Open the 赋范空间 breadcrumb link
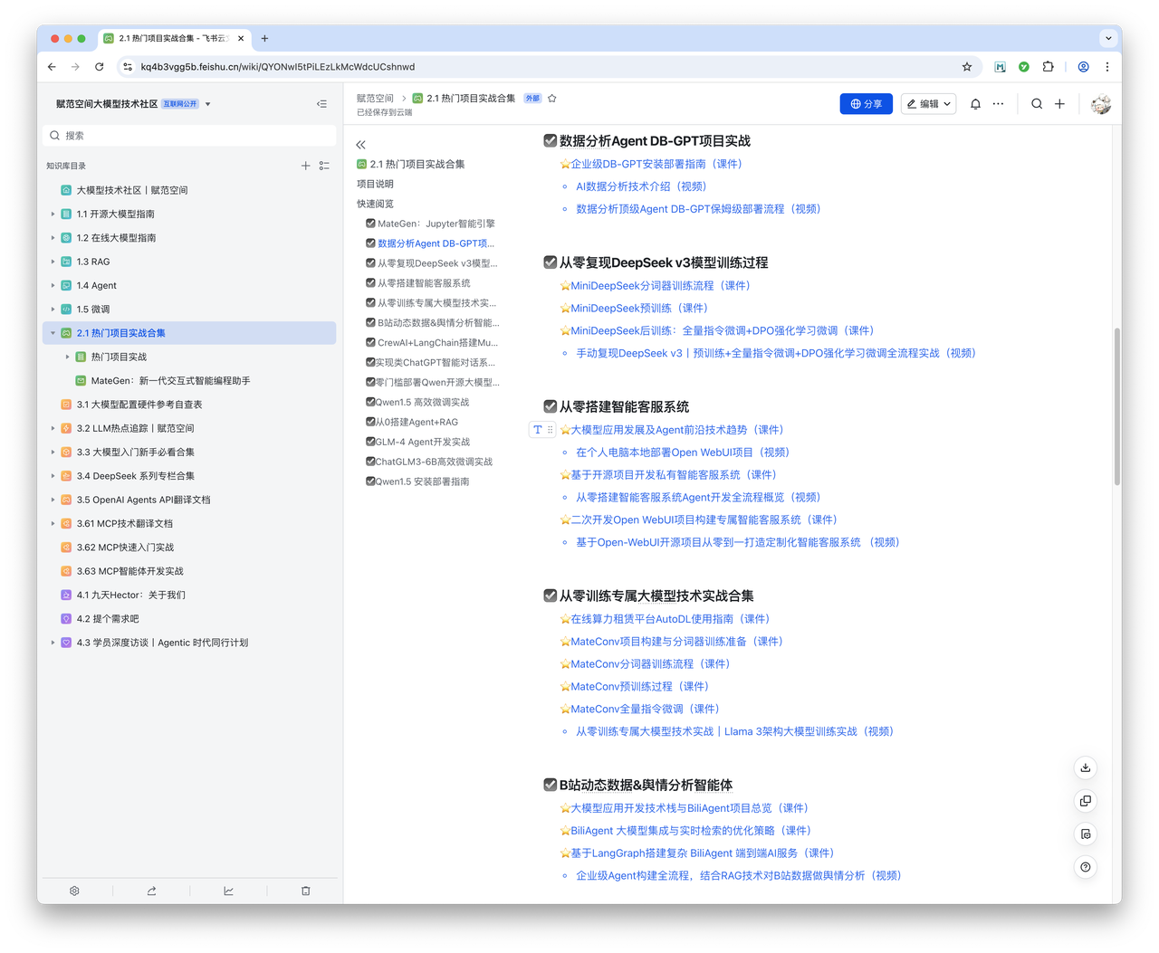 click(x=375, y=99)
